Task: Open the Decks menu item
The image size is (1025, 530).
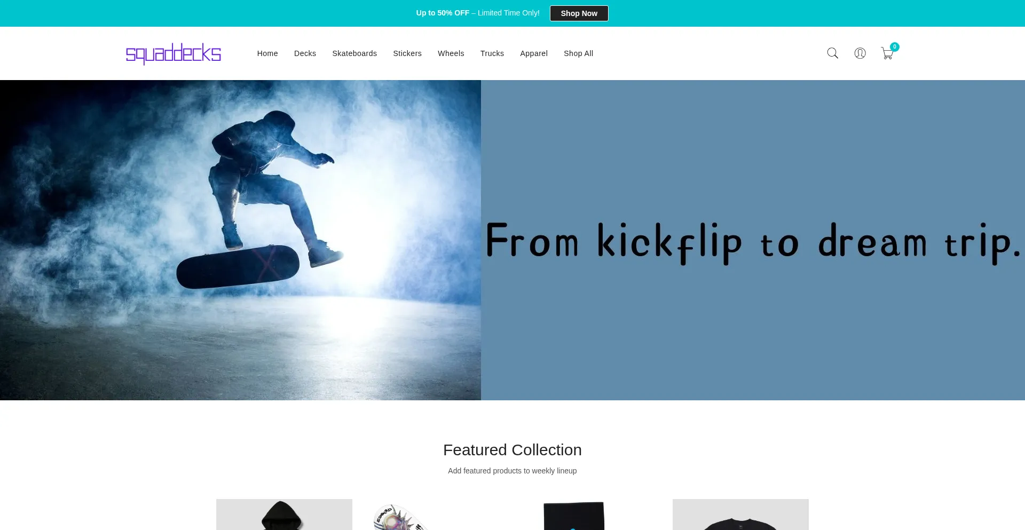Action: [305, 53]
